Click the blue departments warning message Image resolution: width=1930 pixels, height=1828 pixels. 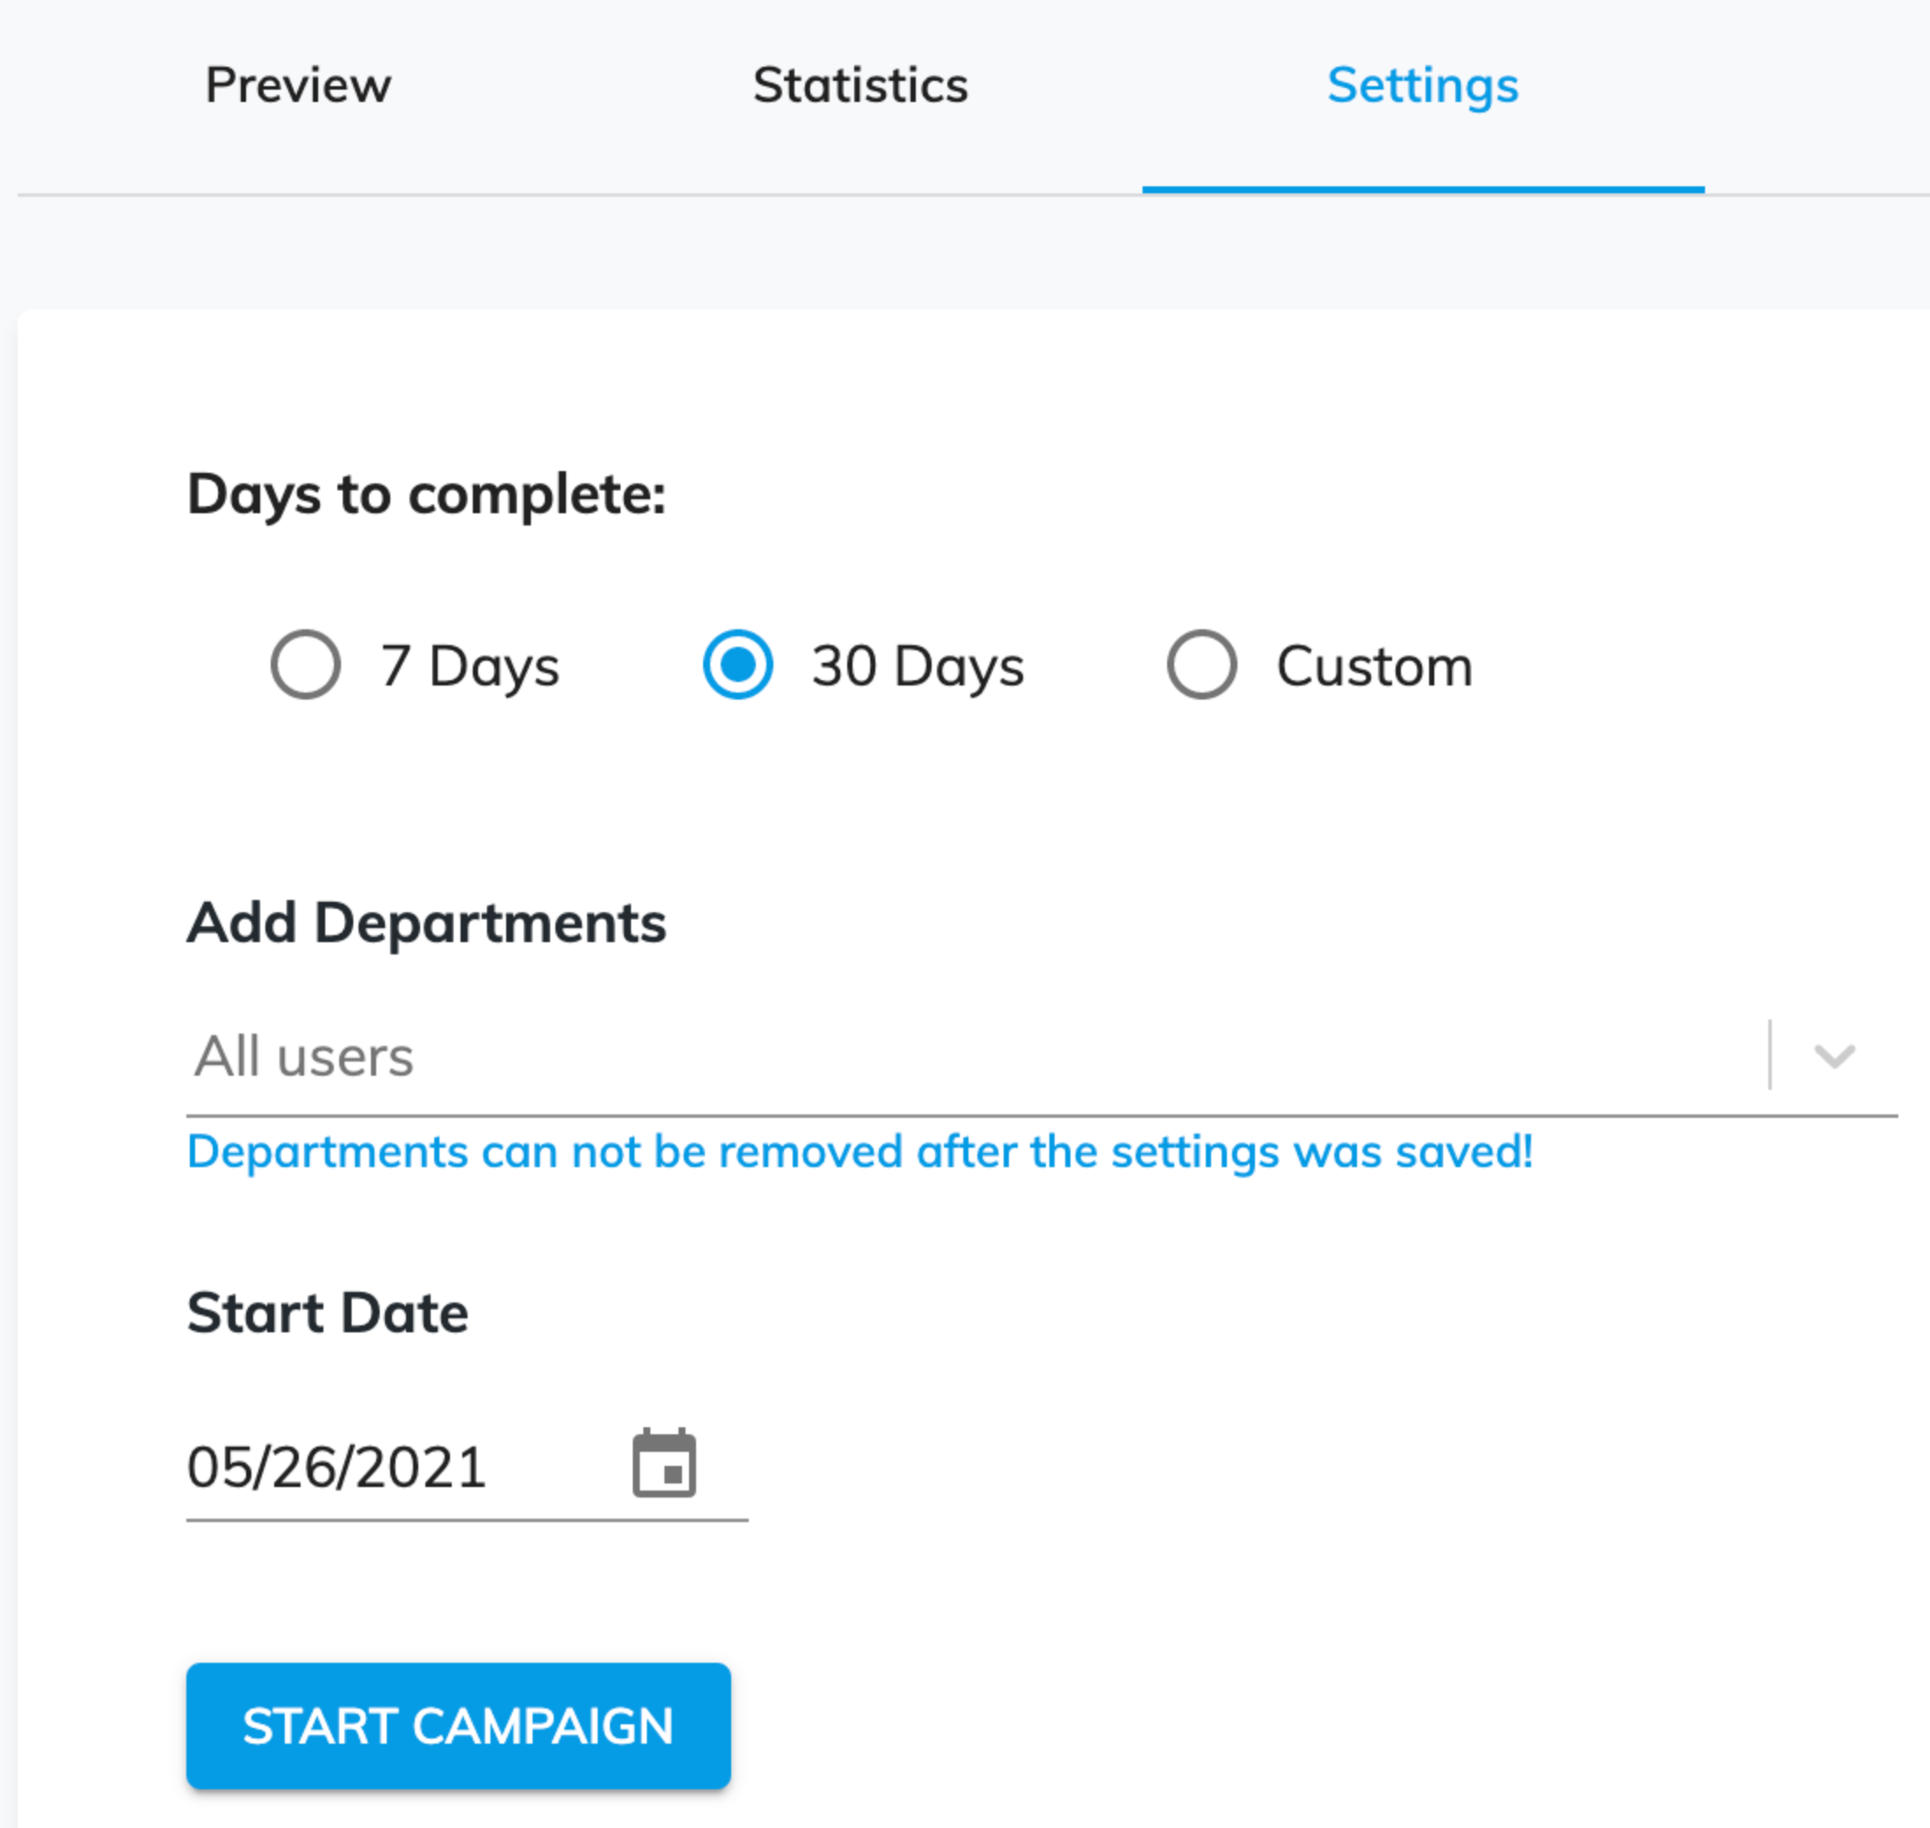click(x=860, y=1152)
